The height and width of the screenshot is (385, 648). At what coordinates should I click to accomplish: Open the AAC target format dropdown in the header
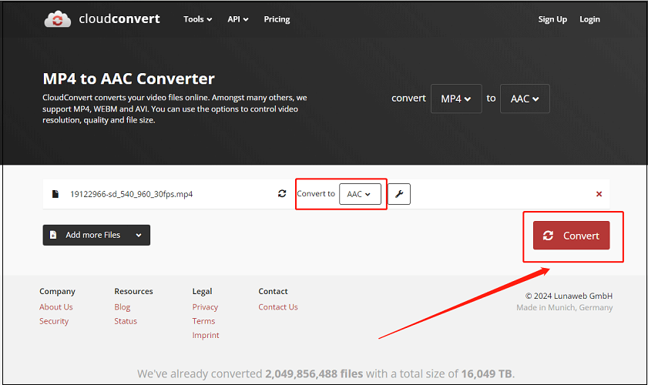pos(525,99)
